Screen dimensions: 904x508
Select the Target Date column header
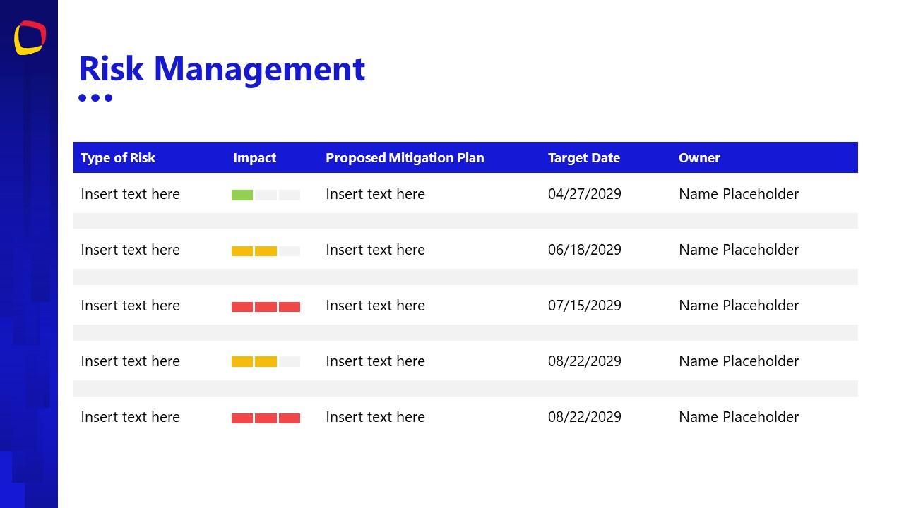tap(584, 157)
